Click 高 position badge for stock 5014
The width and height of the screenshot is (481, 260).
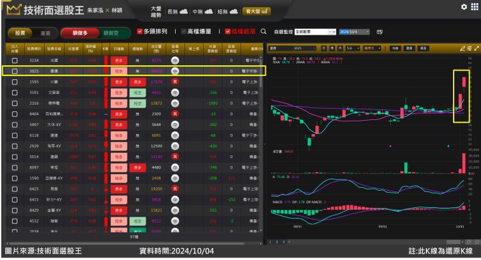point(175,157)
